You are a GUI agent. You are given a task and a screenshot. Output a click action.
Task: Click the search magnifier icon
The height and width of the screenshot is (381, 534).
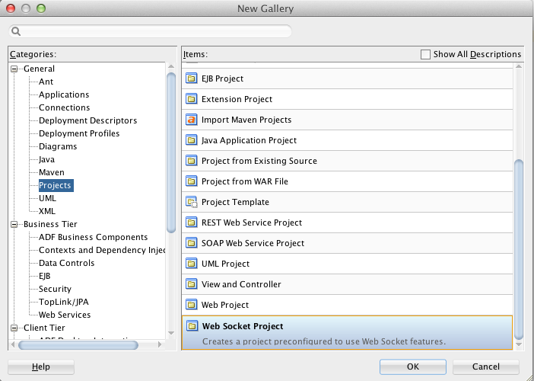click(x=16, y=32)
